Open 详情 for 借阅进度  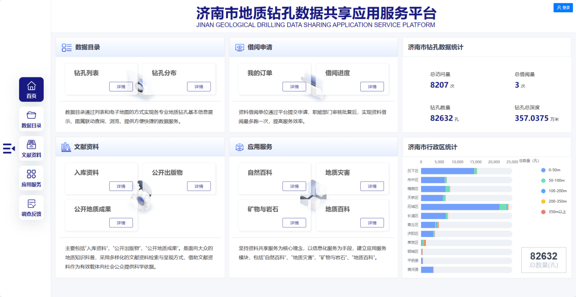pyautogui.click(x=372, y=87)
